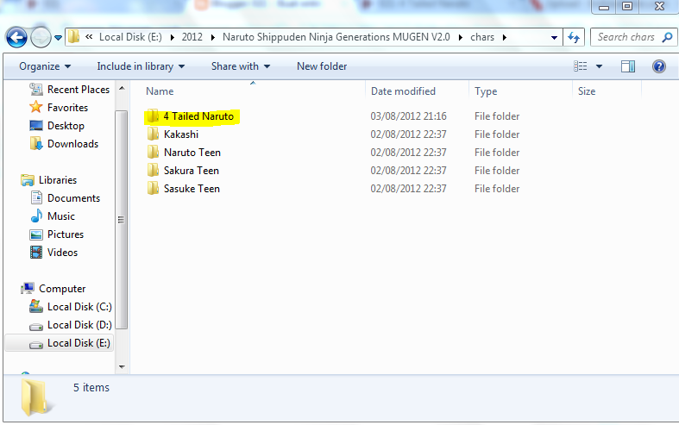This screenshot has width=679, height=425.
Task: Select Computer in navigation pane
Action: click(53, 289)
